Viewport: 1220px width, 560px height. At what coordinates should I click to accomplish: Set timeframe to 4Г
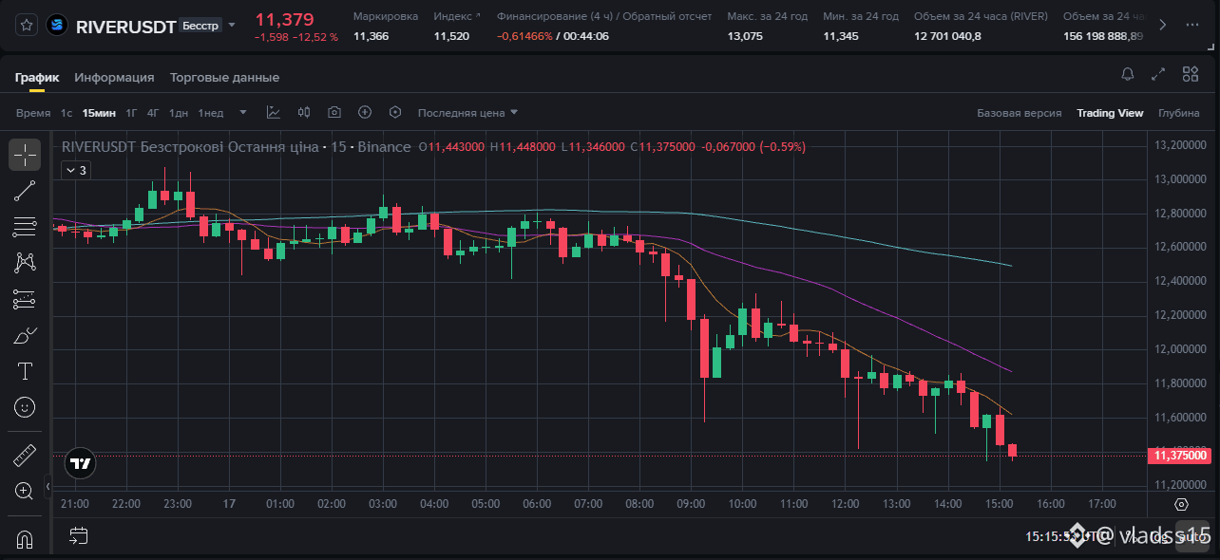pos(153,113)
